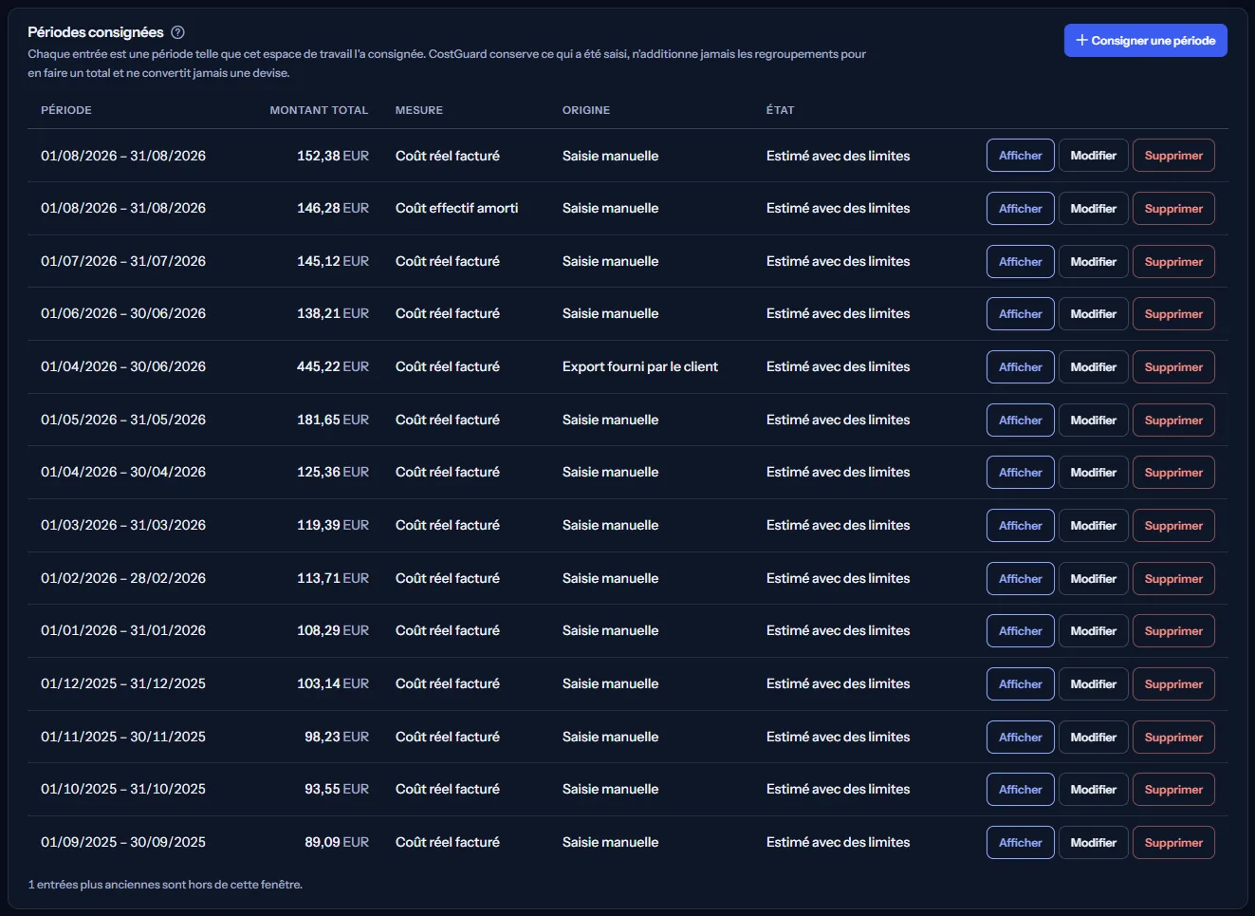Select the period "01/04/2026 – 30/06/2026"
The width and height of the screenshot is (1255, 916).
(x=123, y=366)
